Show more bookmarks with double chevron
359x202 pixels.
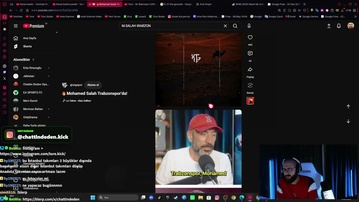point(356,17)
